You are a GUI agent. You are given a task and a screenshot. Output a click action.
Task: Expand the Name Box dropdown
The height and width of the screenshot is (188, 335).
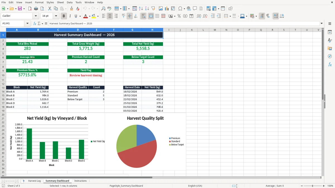[28, 24]
